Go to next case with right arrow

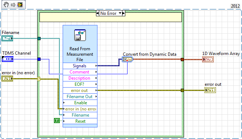pos(124,13)
